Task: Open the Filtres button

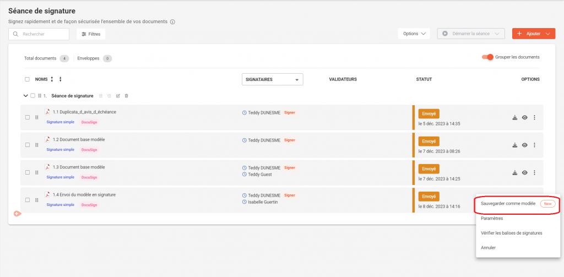Action: [91, 34]
